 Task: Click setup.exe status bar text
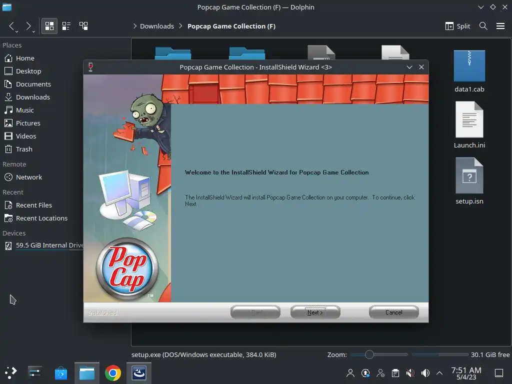pos(204,354)
